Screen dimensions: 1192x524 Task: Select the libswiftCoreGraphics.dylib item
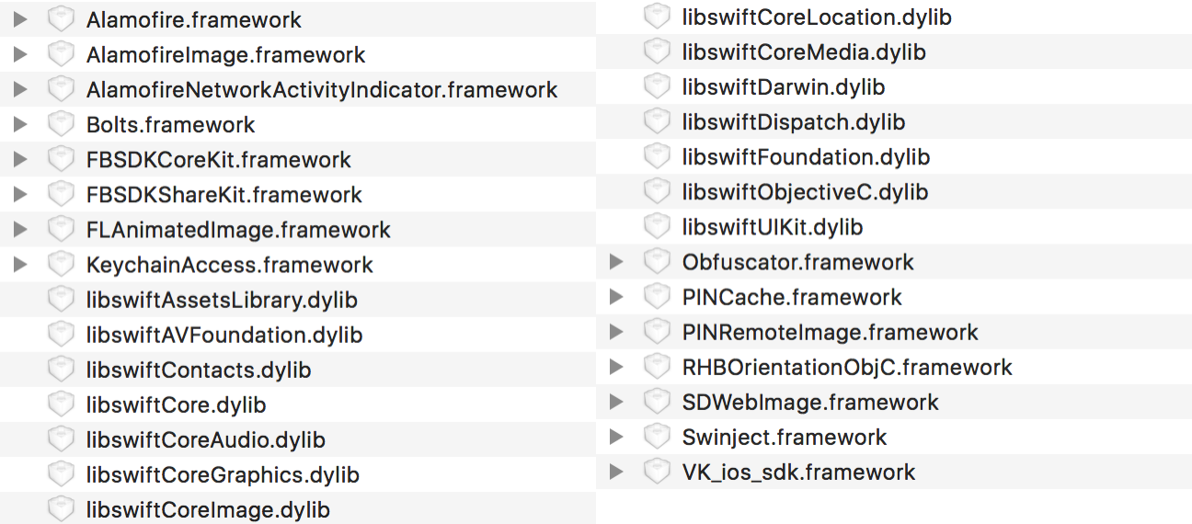pos(223,474)
